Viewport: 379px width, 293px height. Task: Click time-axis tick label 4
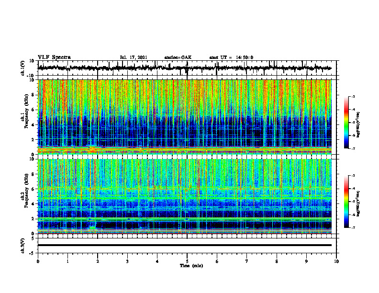[x=157, y=261]
